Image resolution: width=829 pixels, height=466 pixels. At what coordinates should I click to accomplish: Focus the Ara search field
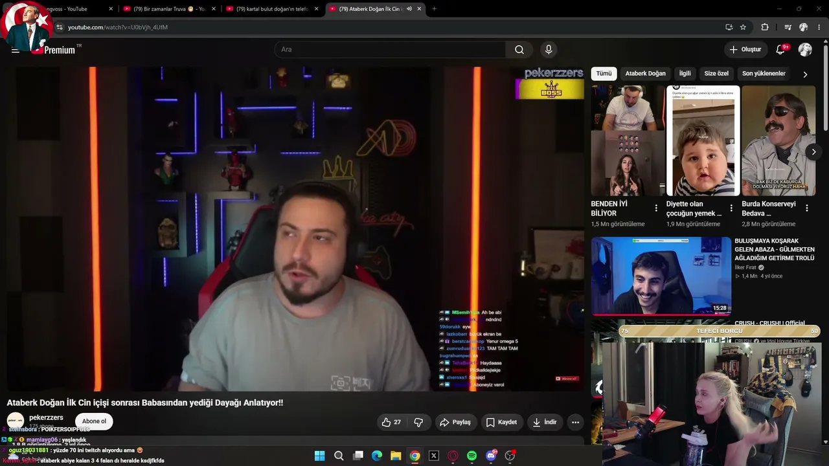click(x=391, y=50)
